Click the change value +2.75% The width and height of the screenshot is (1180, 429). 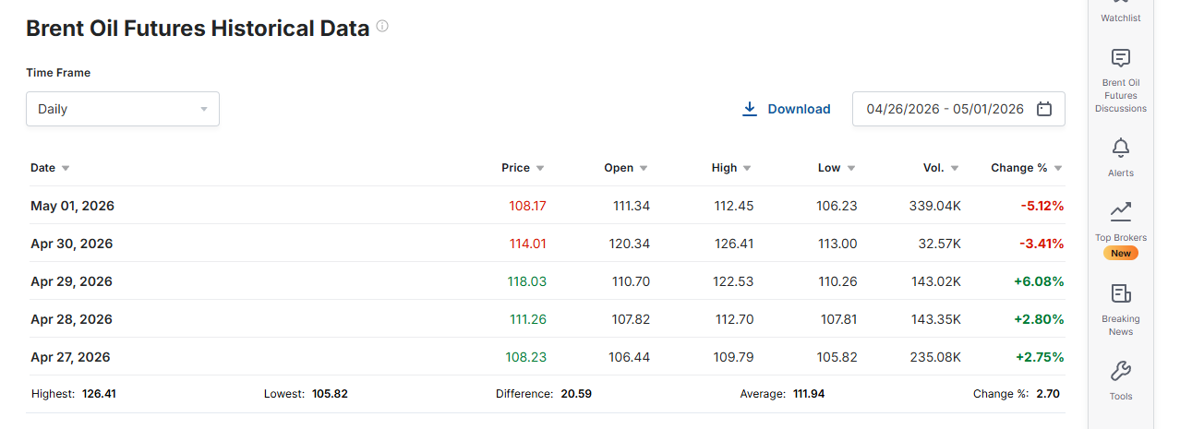[1041, 357]
